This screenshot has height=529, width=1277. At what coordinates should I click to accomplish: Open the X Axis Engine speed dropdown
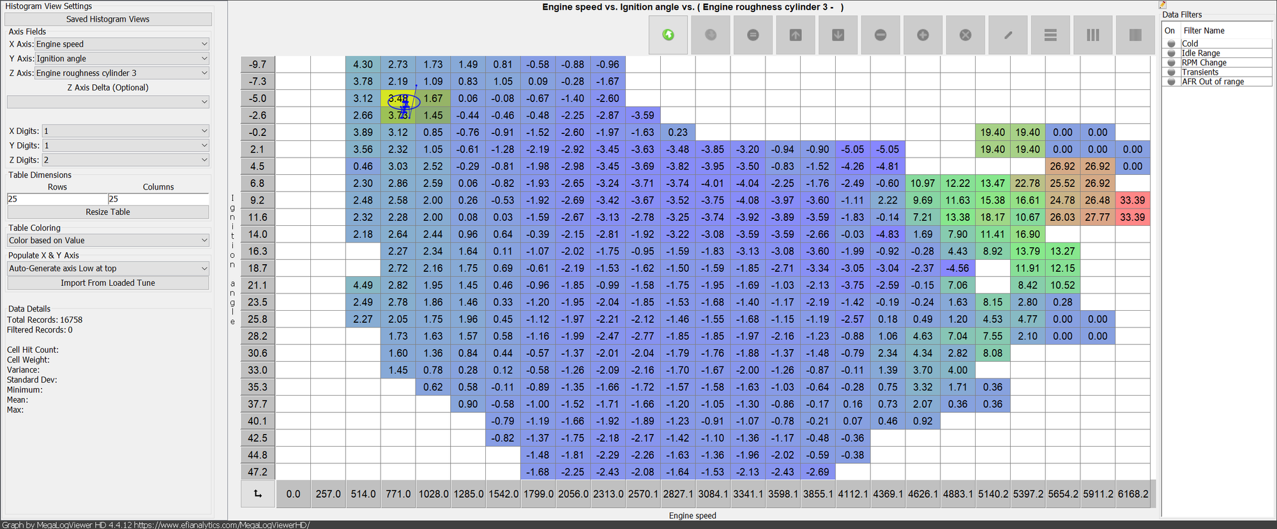[121, 44]
